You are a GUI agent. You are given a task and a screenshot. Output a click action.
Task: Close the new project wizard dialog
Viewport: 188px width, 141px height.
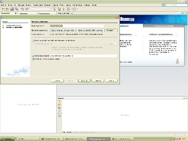pos(118,17)
